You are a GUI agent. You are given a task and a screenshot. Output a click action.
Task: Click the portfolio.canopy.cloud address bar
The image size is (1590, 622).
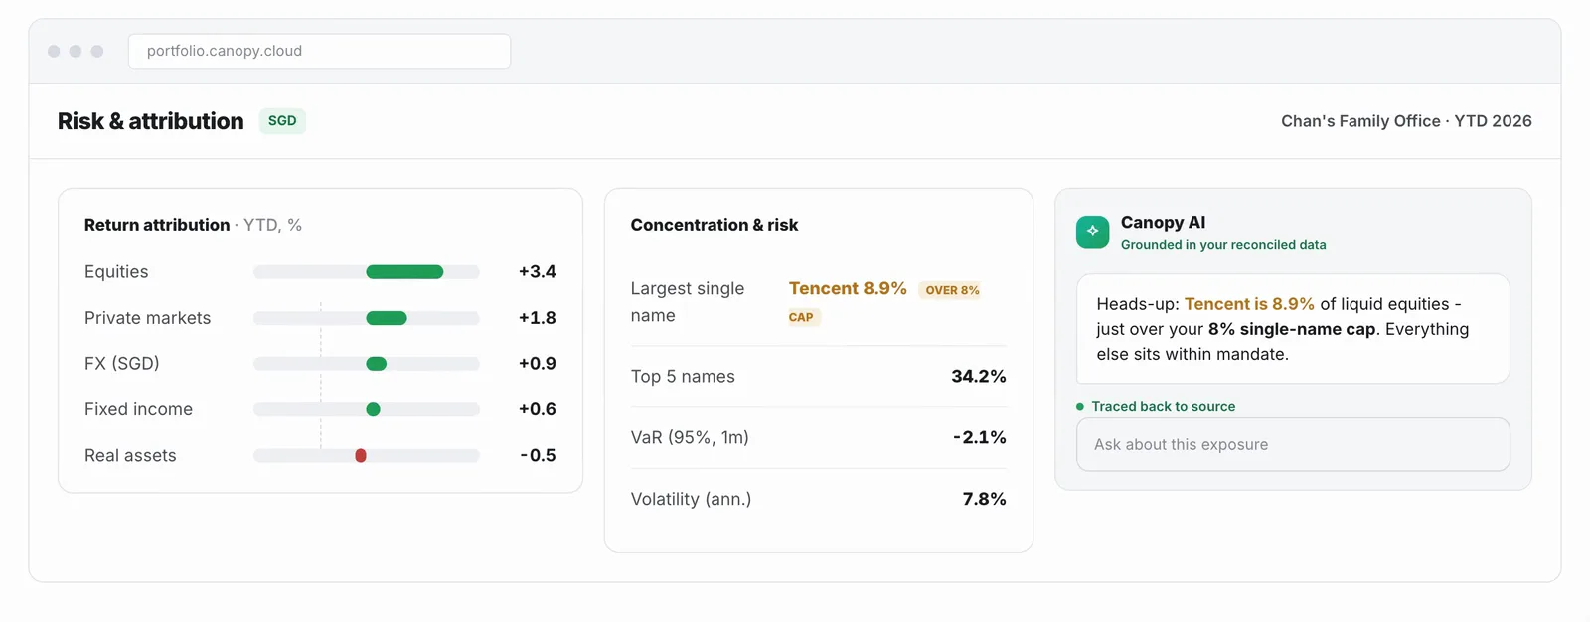[x=319, y=51]
